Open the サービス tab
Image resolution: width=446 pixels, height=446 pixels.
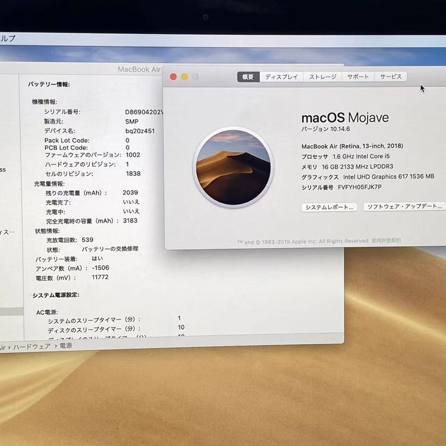point(391,77)
